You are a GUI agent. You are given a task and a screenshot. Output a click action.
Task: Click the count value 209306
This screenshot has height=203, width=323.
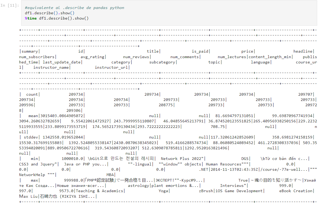click(x=74, y=110)
